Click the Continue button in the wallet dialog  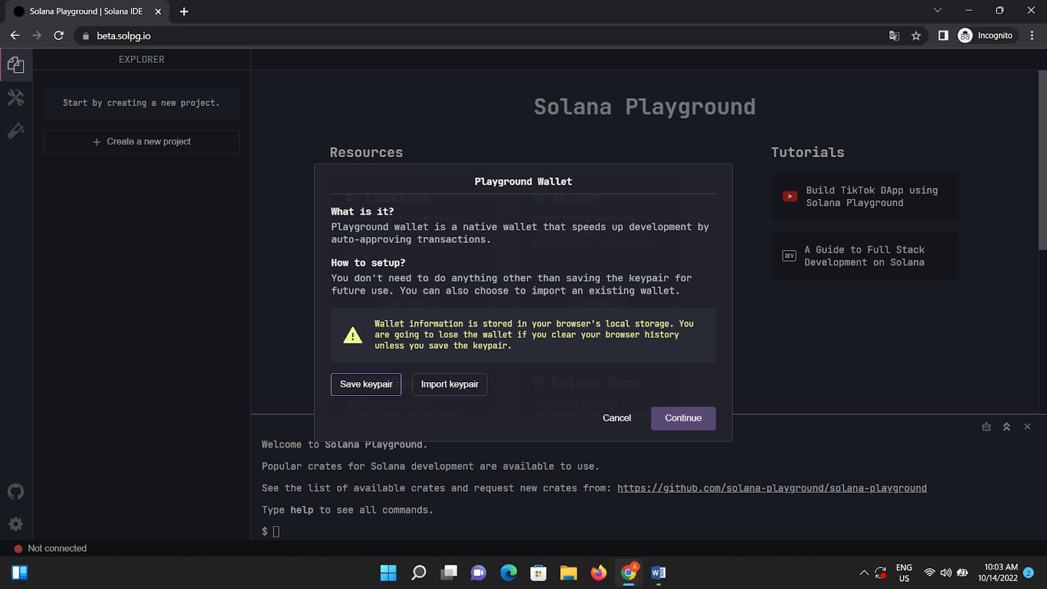pyautogui.click(x=683, y=418)
